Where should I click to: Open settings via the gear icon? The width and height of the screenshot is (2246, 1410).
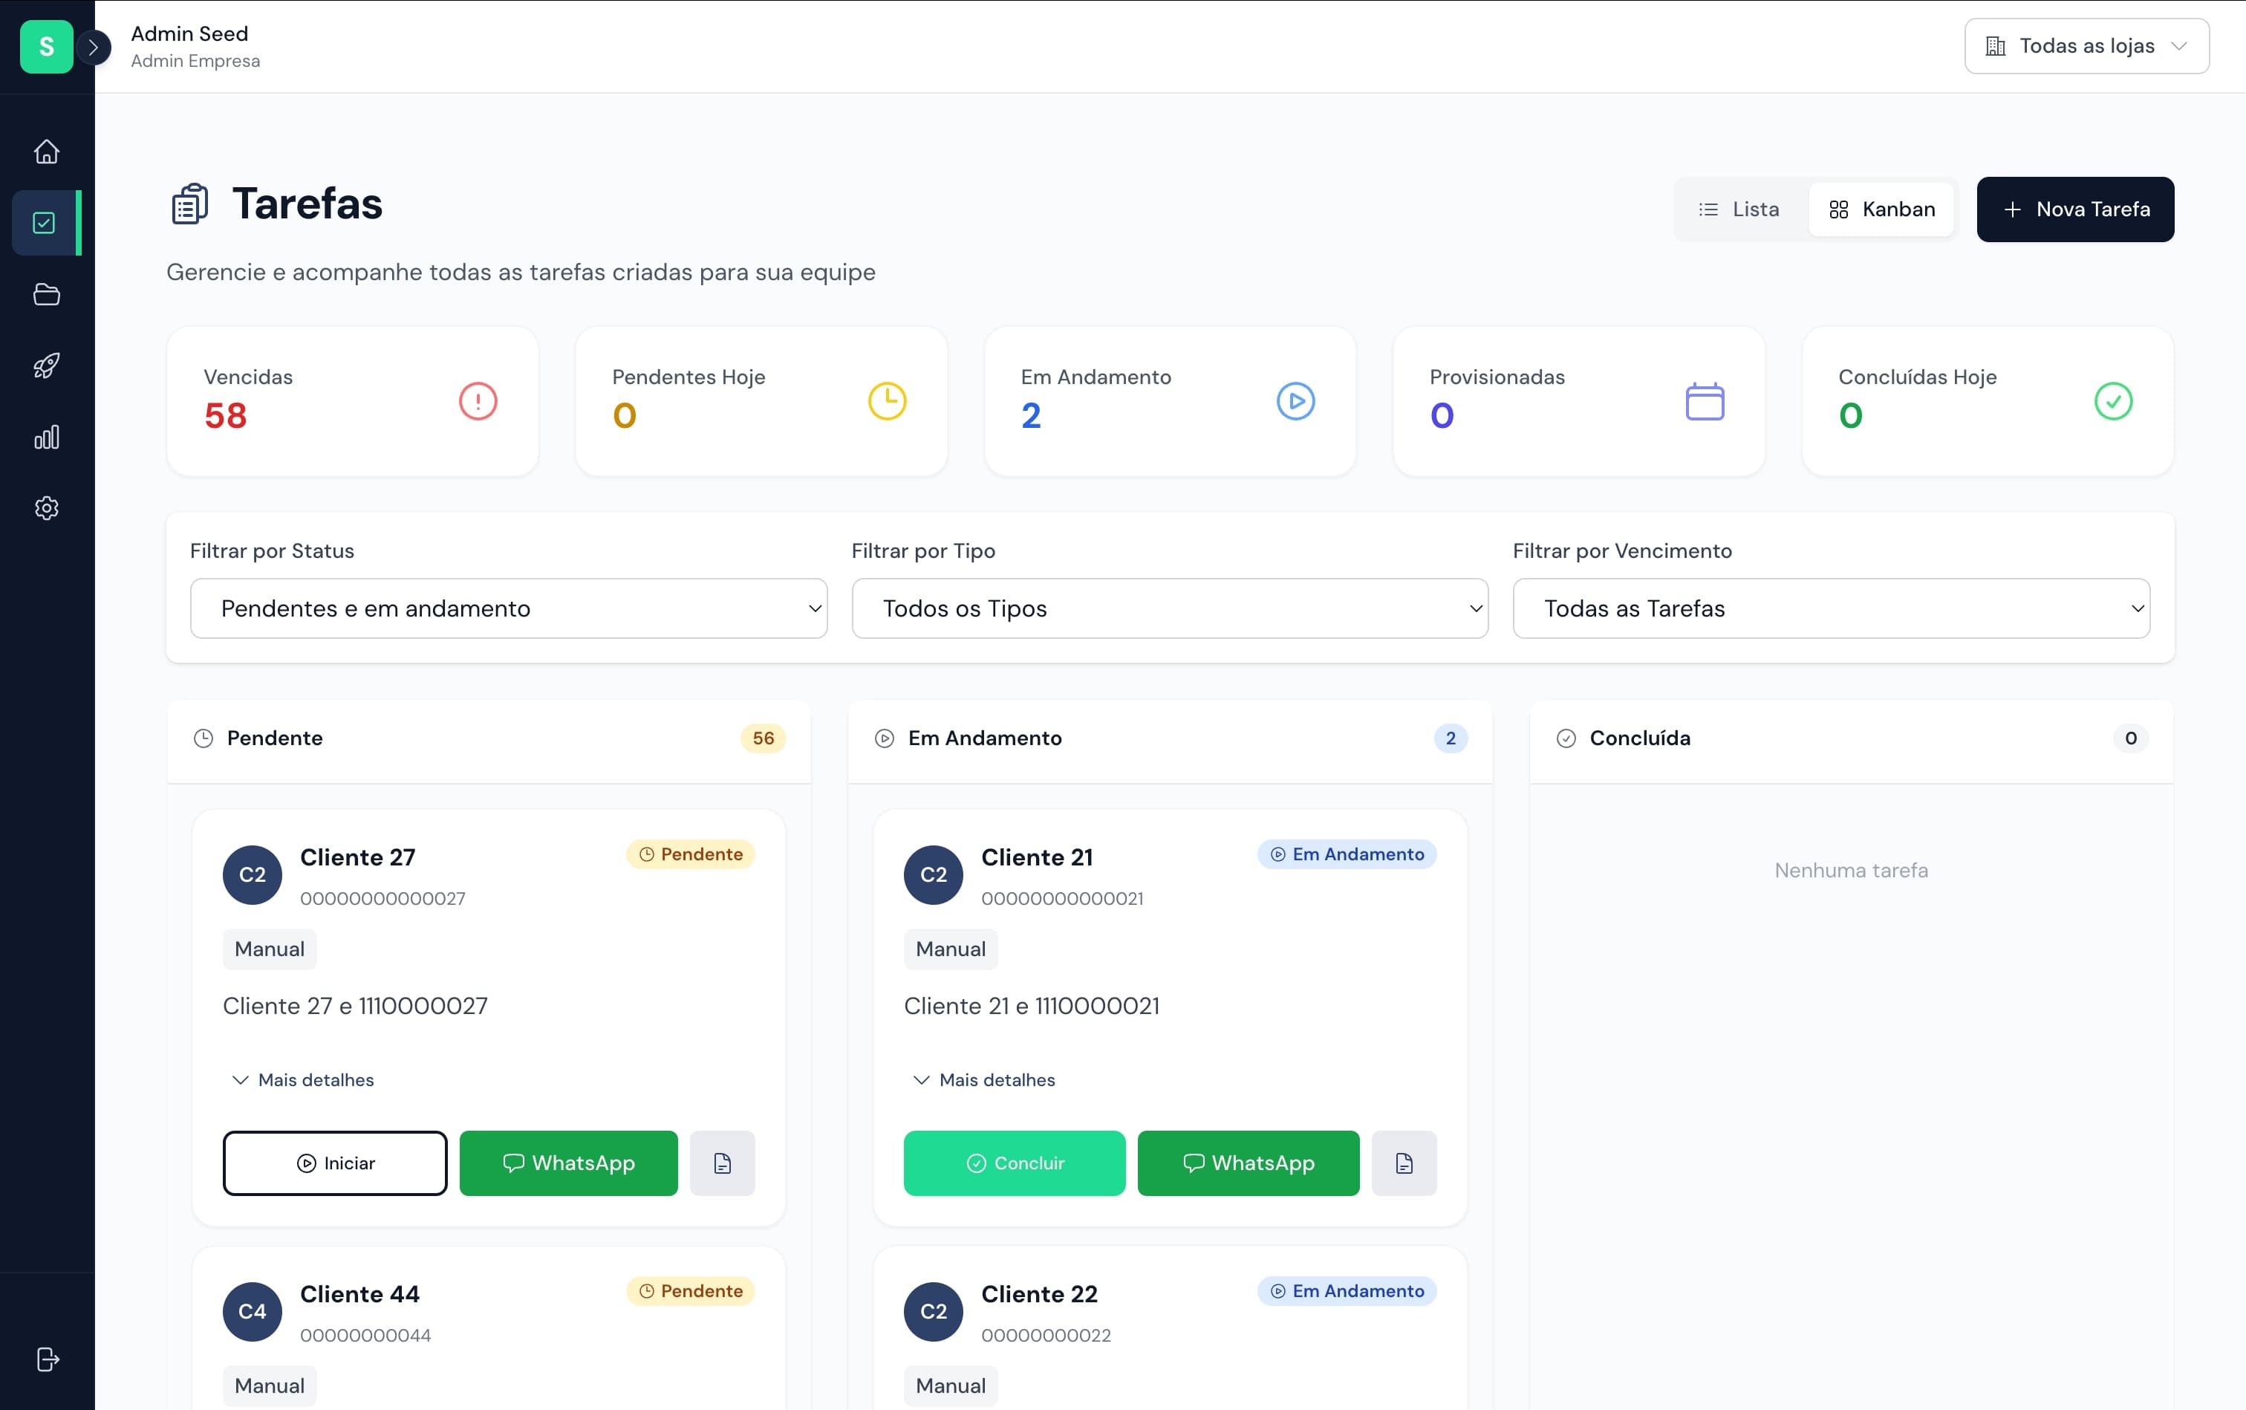tap(46, 508)
